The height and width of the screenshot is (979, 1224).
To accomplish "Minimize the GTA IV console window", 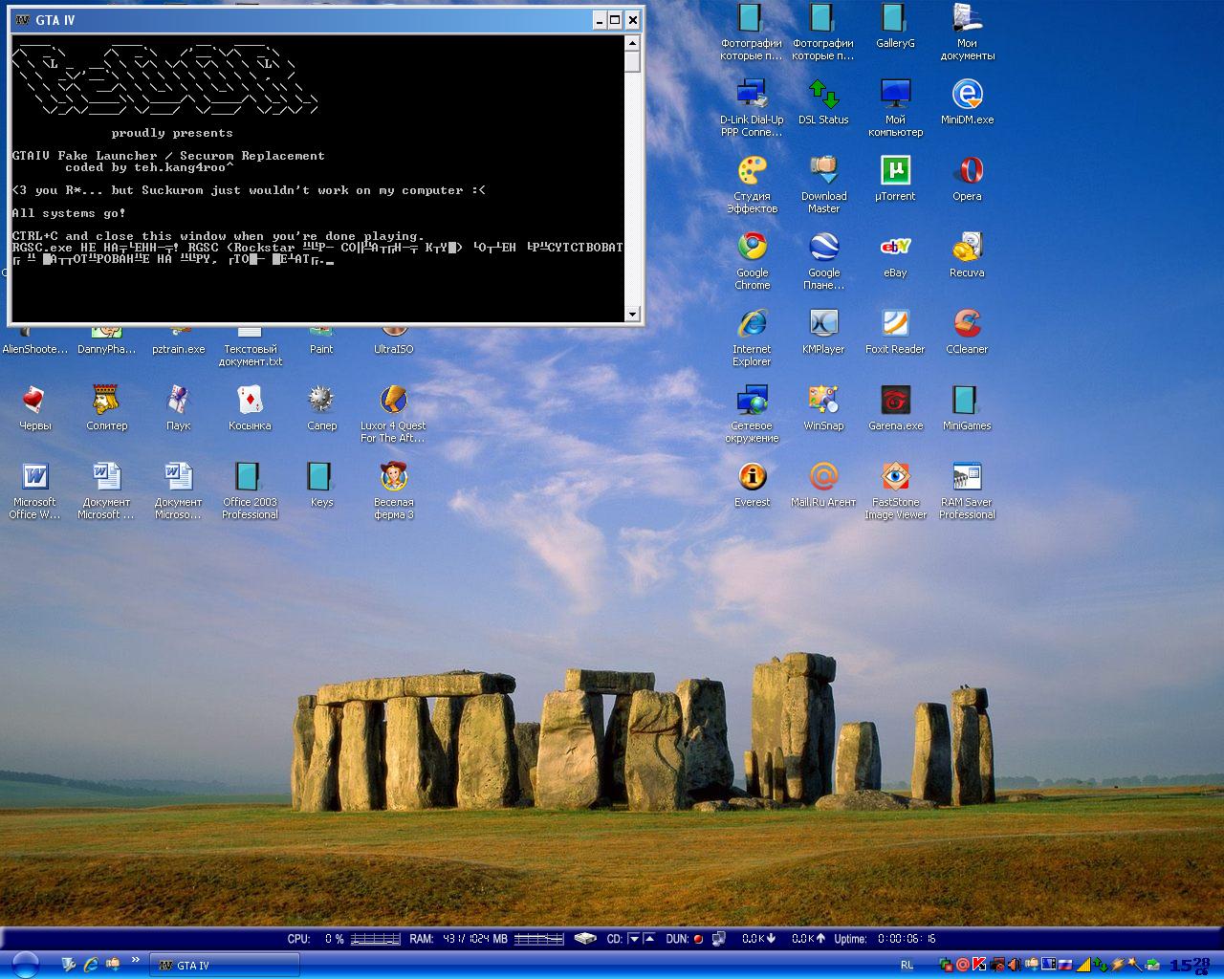I will pos(599,19).
